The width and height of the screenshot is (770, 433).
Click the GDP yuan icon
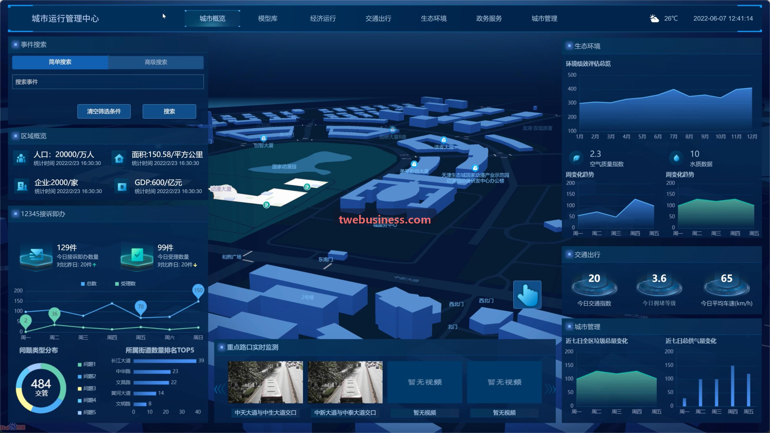tap(122, 186)
